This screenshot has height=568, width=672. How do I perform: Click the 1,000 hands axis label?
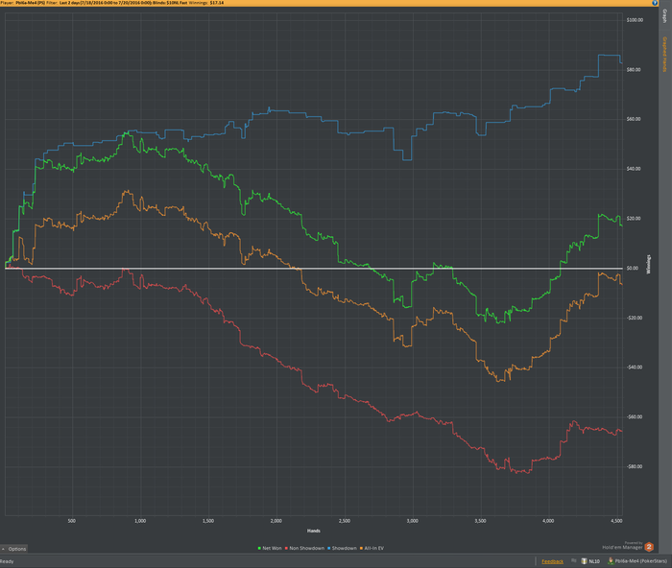[x=140, y=521]
